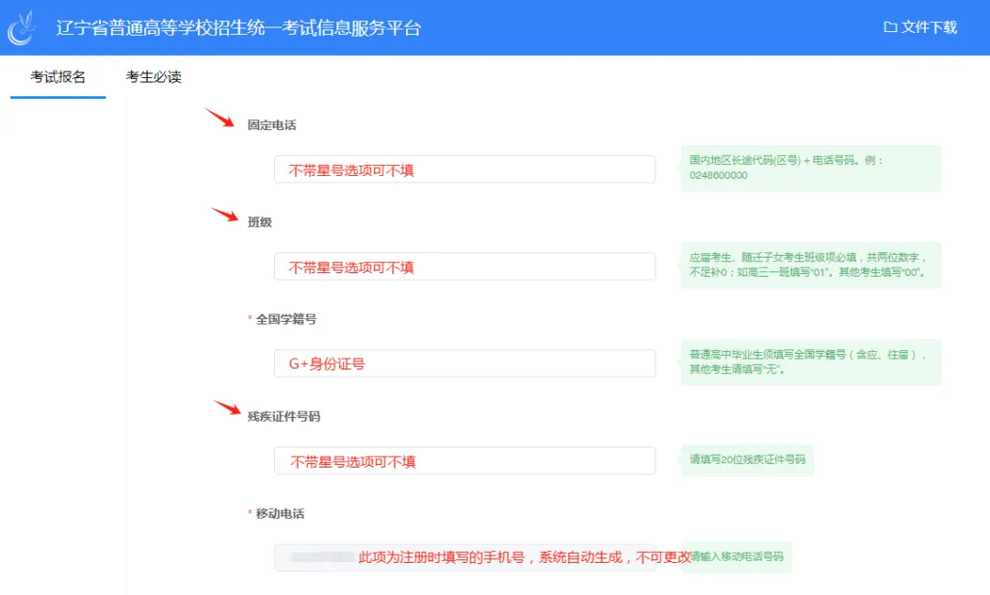The width and height of the screenshot is (990, 595).
Task: Select the 固定电话 field label
Action: [x=271, y=125]
